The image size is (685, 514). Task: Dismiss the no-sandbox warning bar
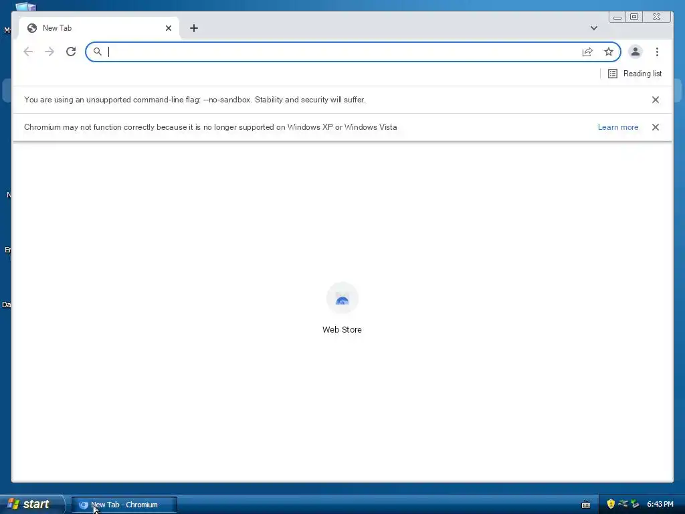tap(656, 100)
